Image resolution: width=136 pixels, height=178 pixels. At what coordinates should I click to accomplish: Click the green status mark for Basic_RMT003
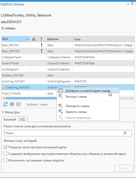(42, 51)
